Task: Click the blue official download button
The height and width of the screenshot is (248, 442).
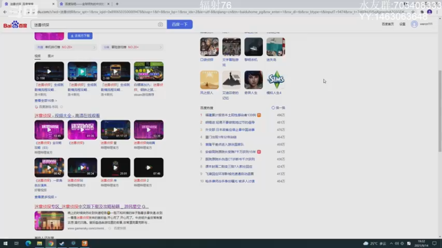Action: click(80, 36)
